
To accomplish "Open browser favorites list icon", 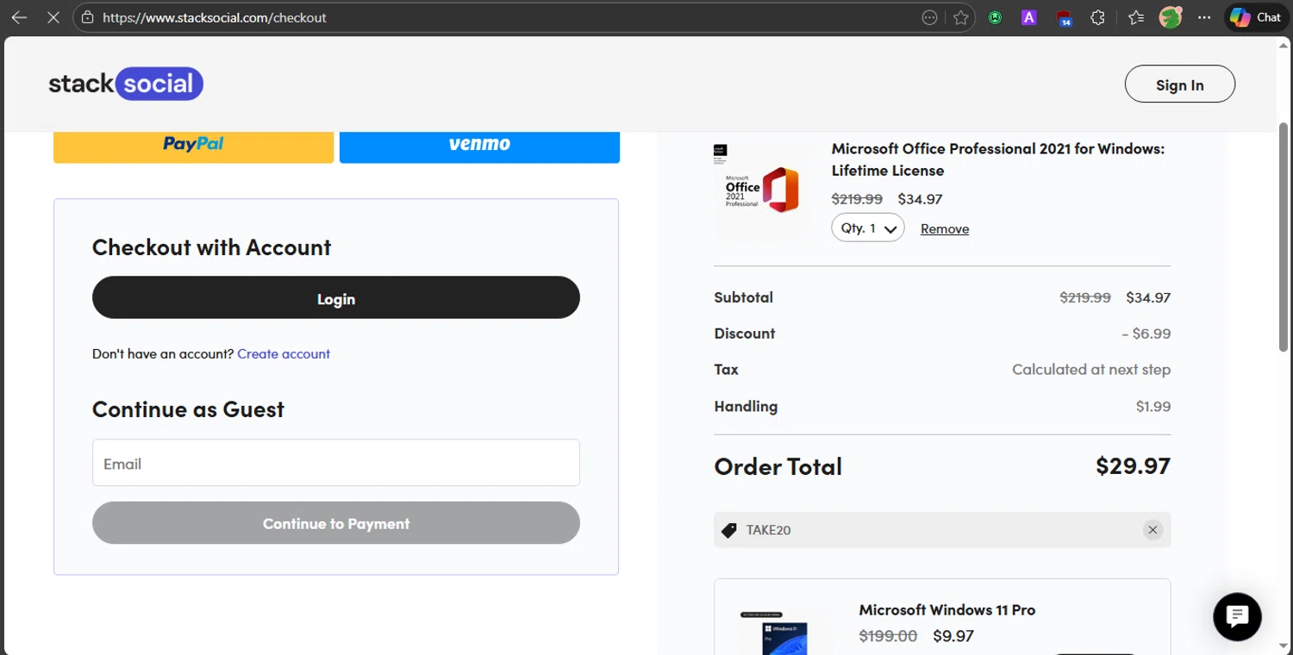I will (1136, 17).
